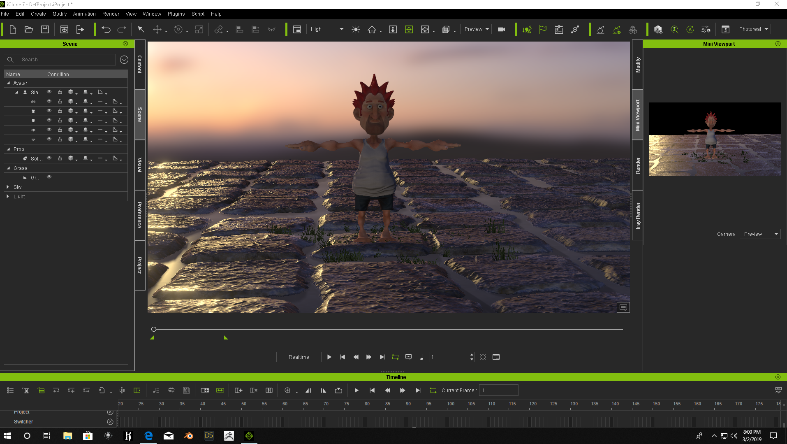Toggle Realtime playback mode button

click(299, 357)
